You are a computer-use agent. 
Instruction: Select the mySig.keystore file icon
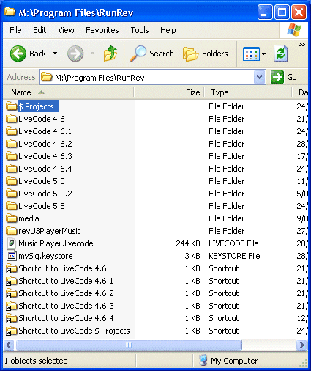[x=11, y=256]
